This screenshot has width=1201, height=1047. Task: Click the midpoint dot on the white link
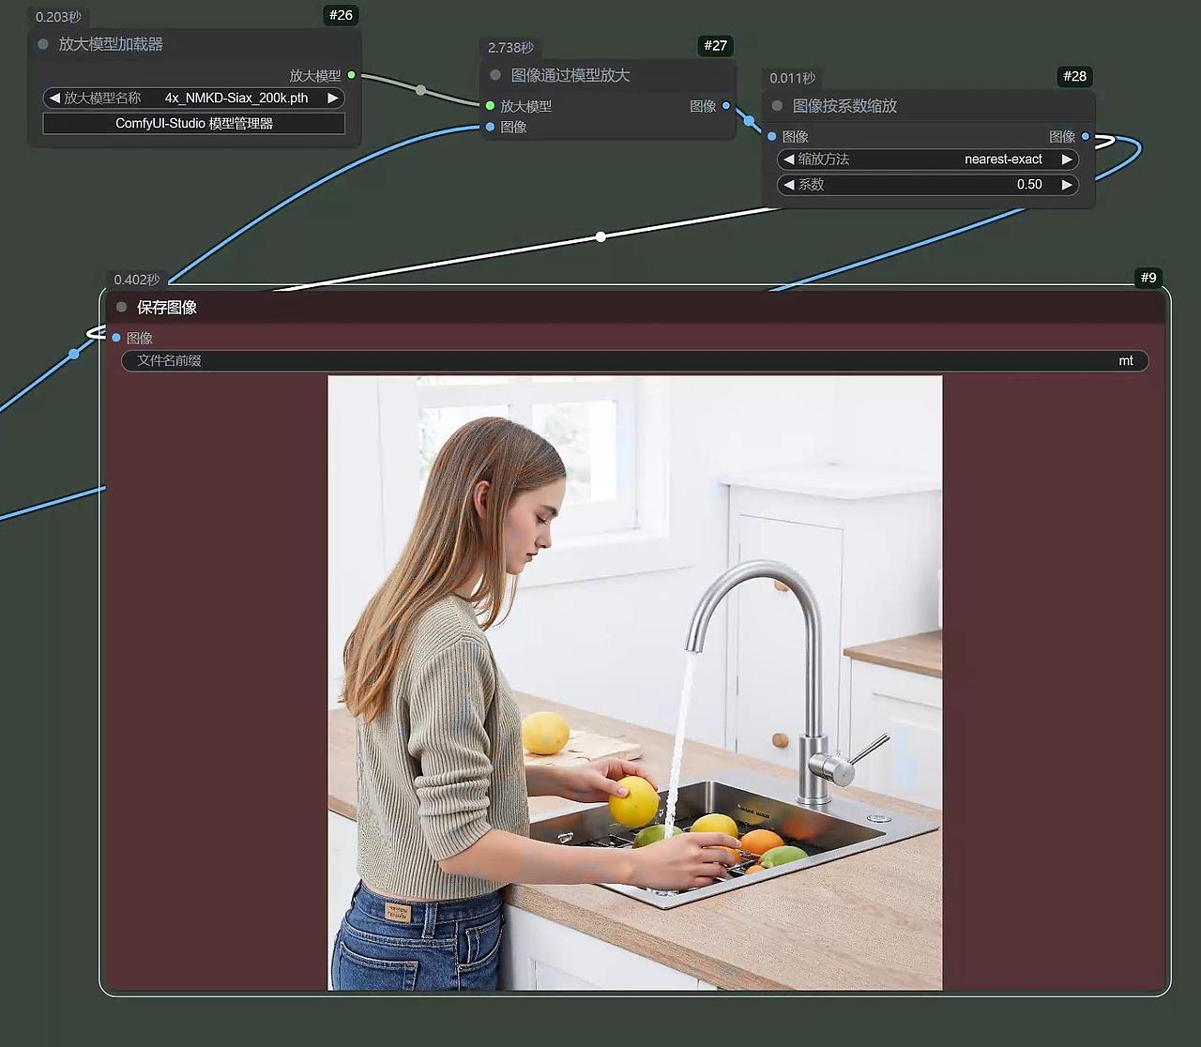(600, 236)
